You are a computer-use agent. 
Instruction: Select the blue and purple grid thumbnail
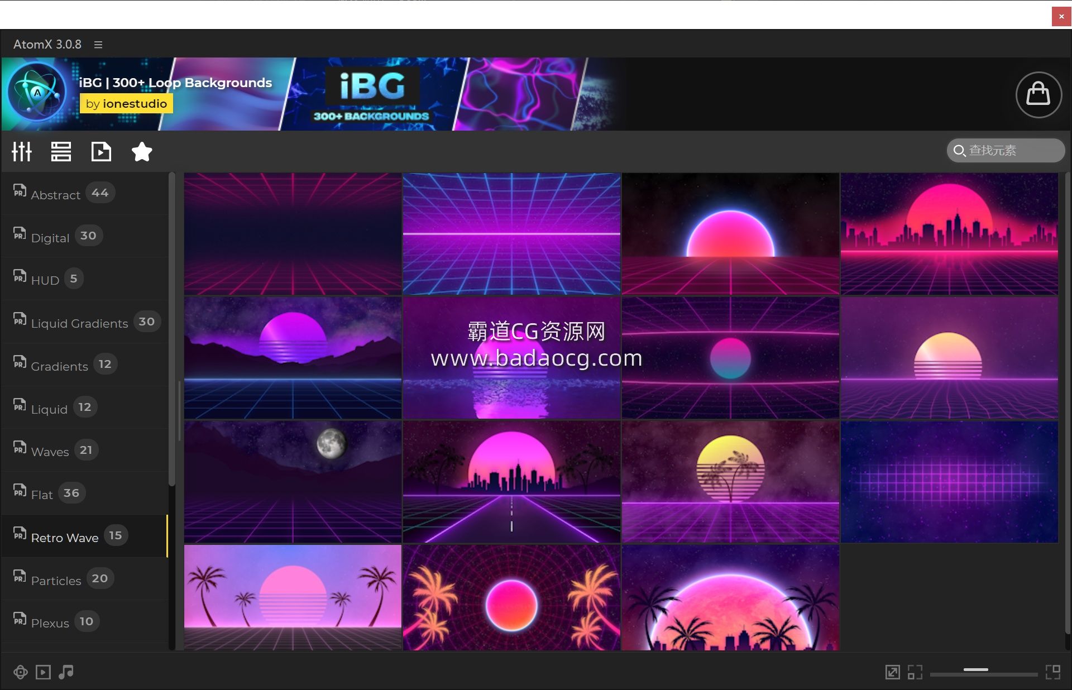[x=511, y=234]
